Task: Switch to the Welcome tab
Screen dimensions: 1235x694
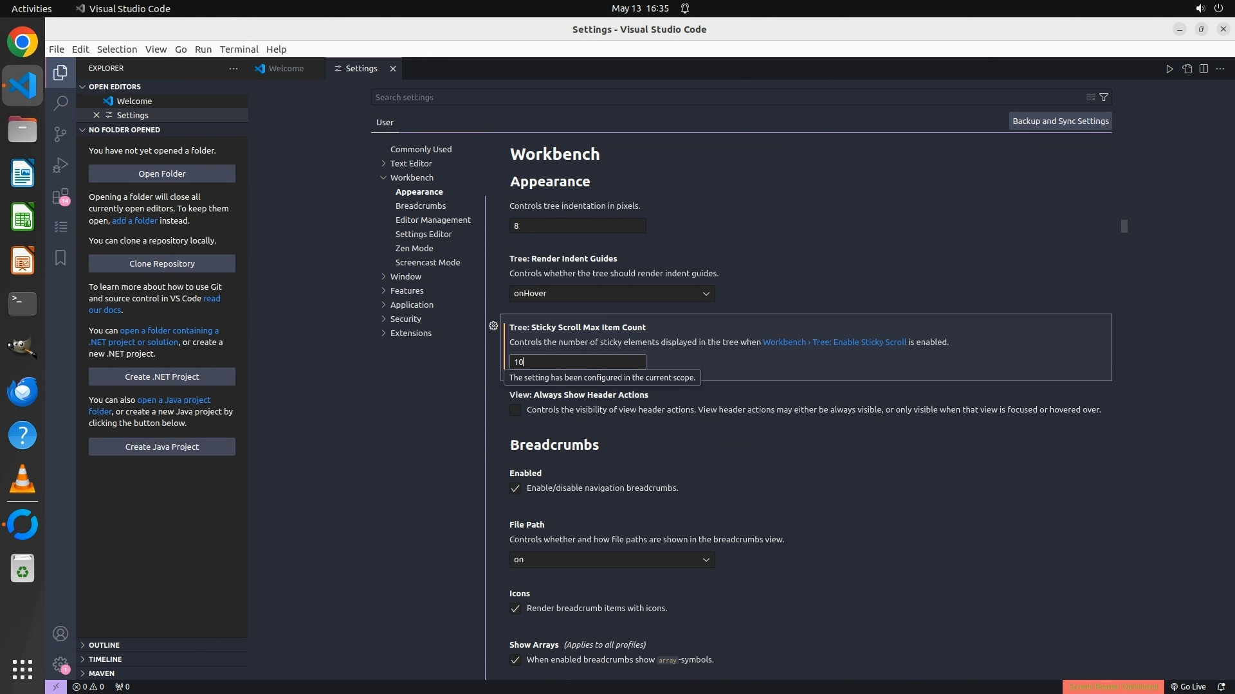Action: coord(286,69)
